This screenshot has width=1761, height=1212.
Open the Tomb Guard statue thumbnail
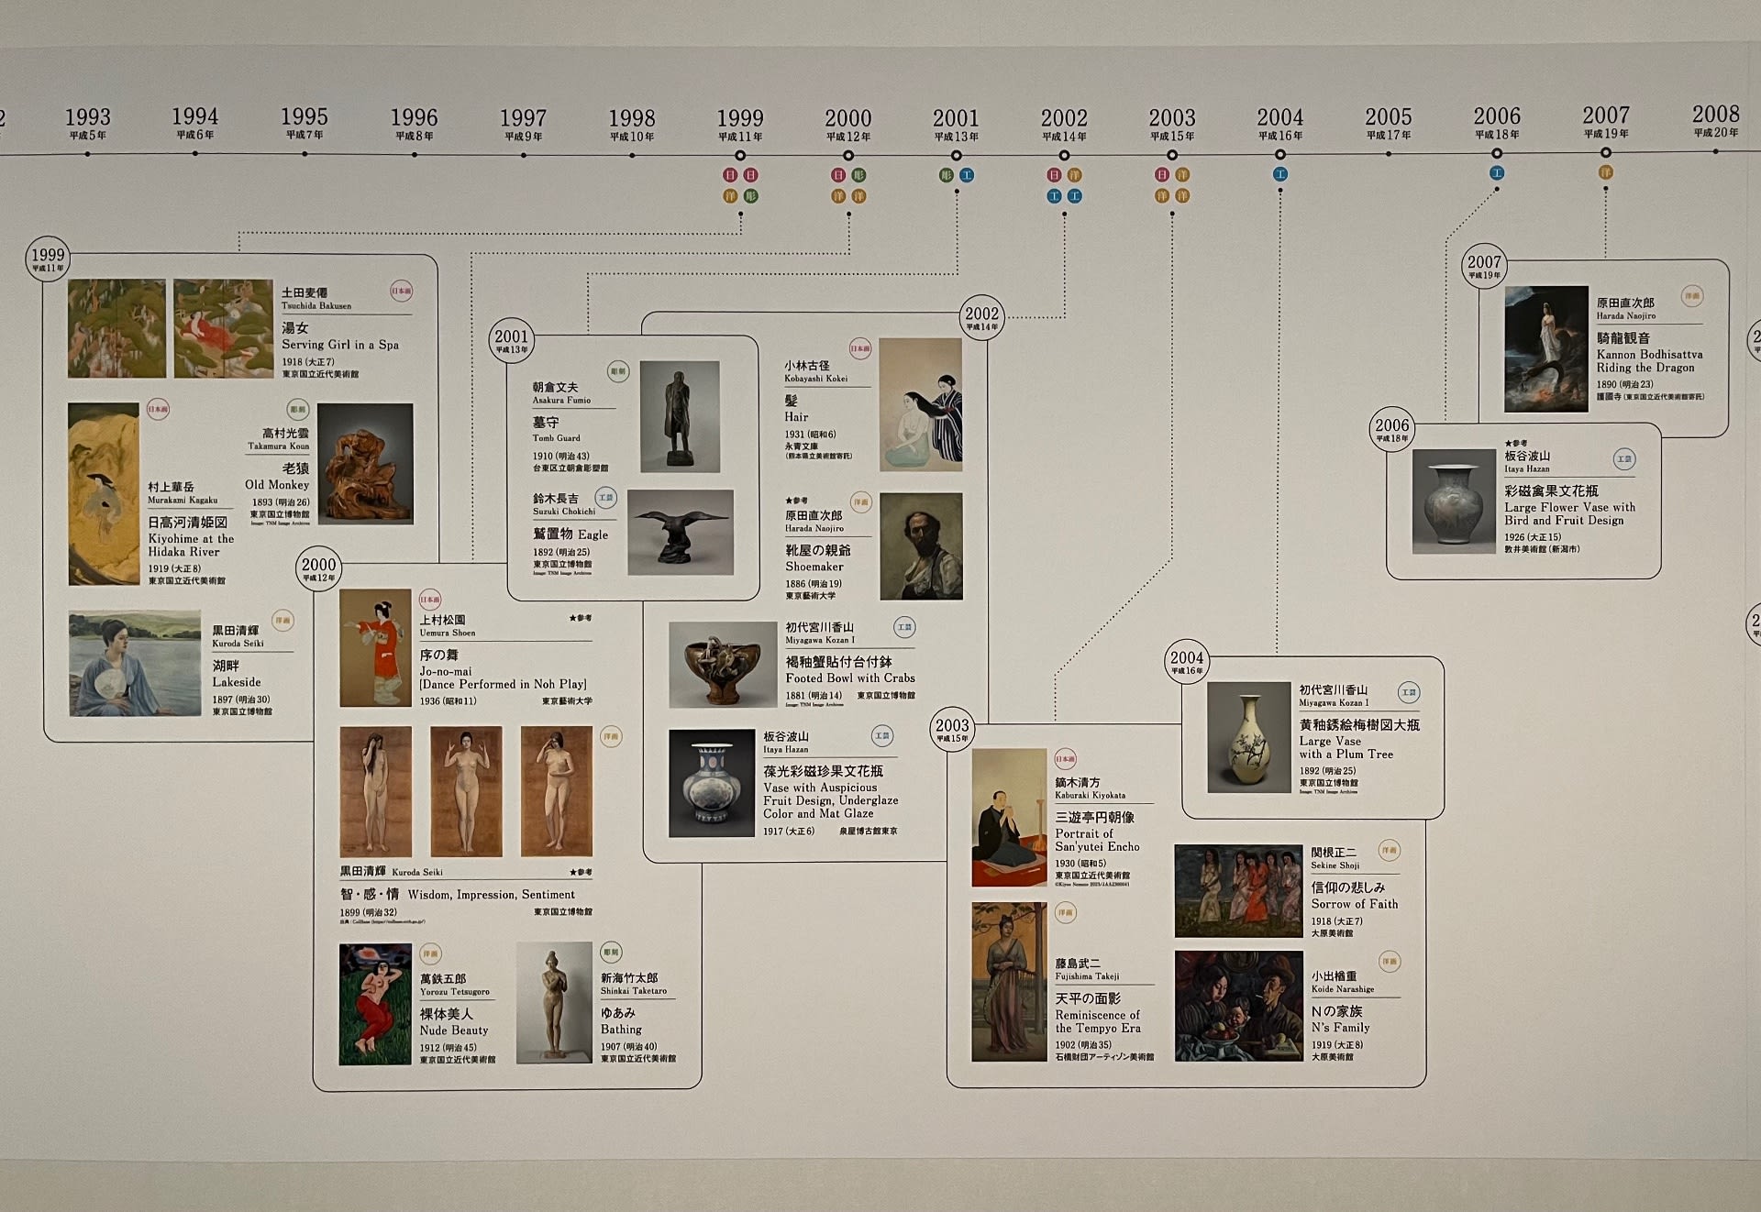pyautogui.click(x=680, y=417)
